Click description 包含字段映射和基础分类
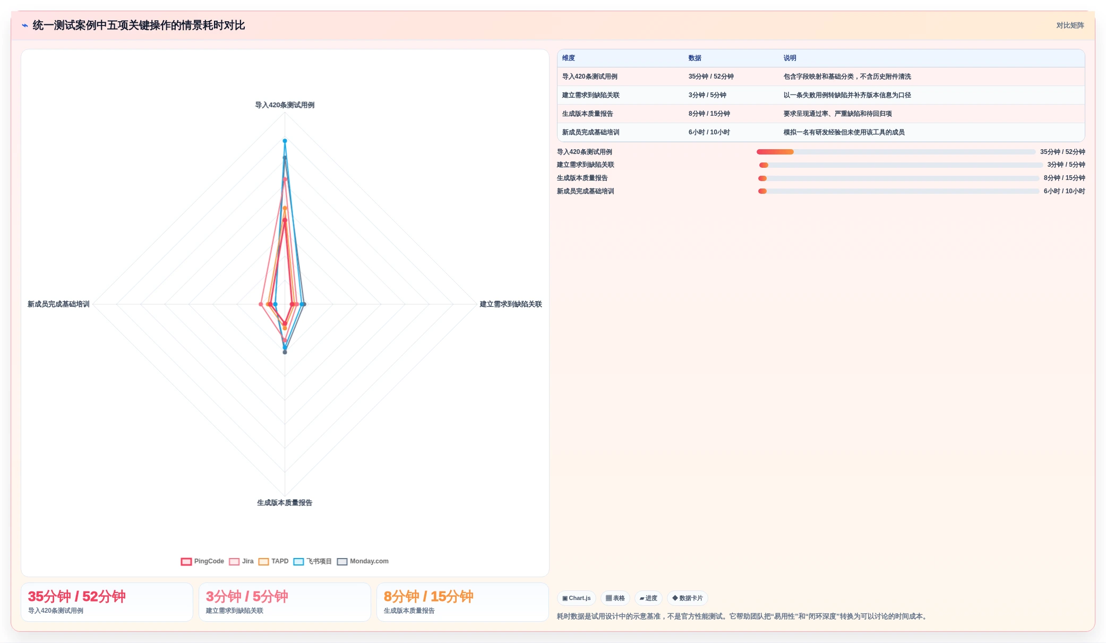Image resolution: width=1106 pixels, height=643 pixels. click(847, 77)
